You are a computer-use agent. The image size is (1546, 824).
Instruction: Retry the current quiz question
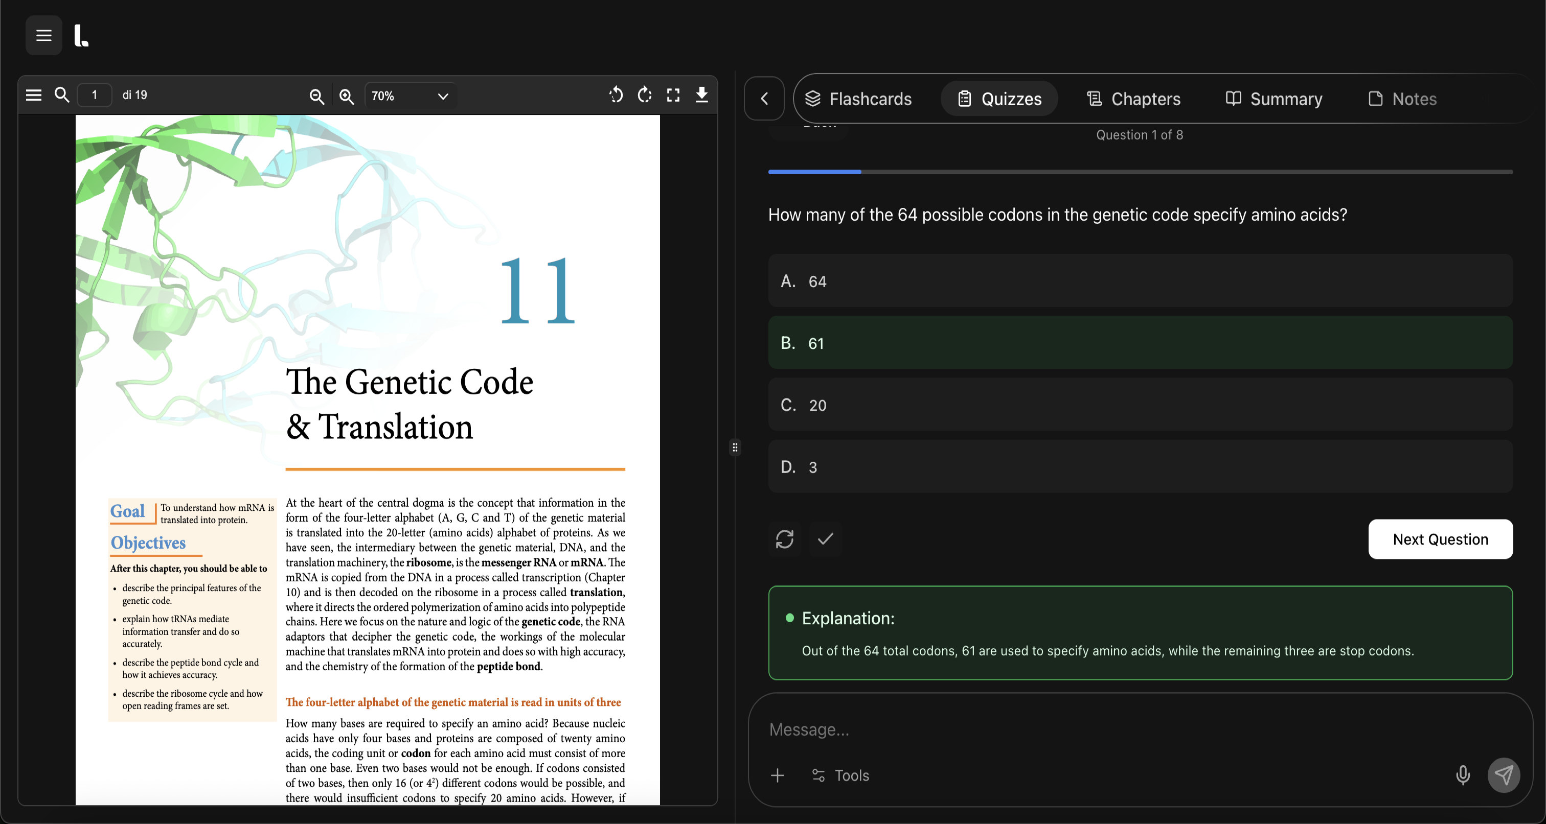[784, 539]
